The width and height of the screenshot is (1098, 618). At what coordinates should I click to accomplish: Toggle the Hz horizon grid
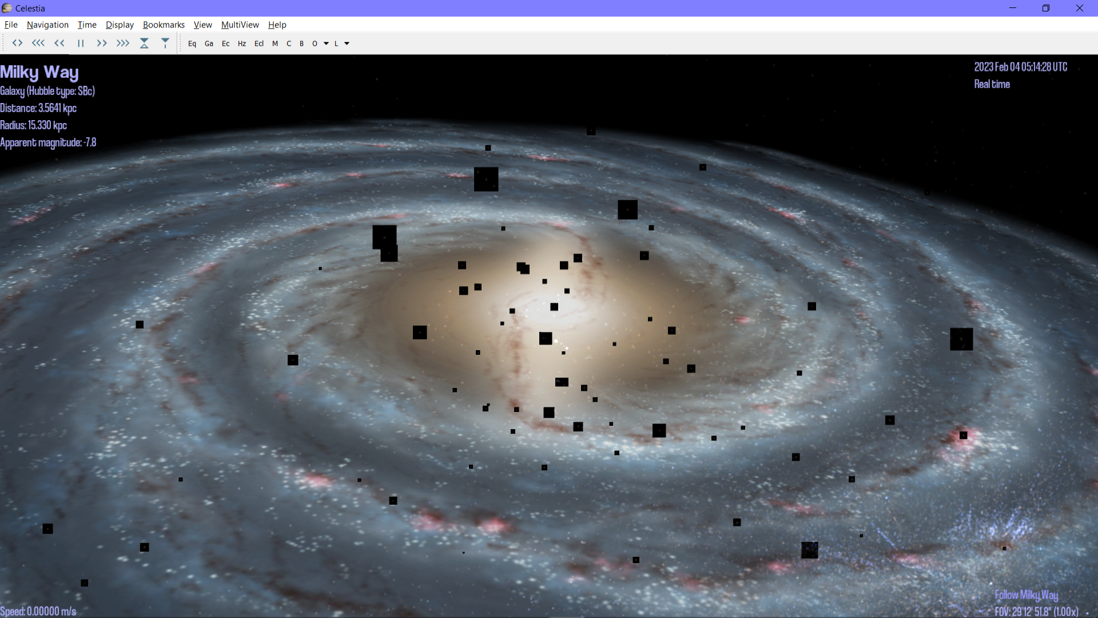[x=242, y=43]
